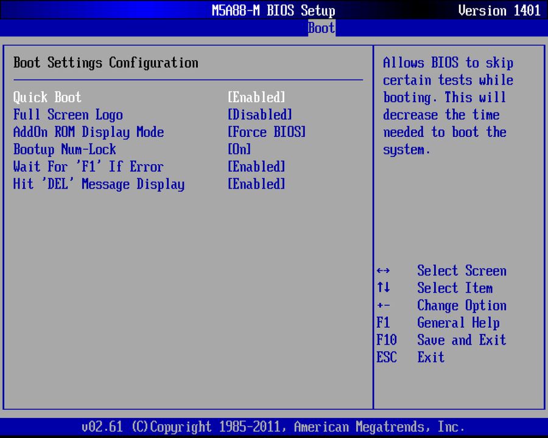548x438 pixels.
Task: Click the Quick Boot help description
Action: click(x=448, y=106)
